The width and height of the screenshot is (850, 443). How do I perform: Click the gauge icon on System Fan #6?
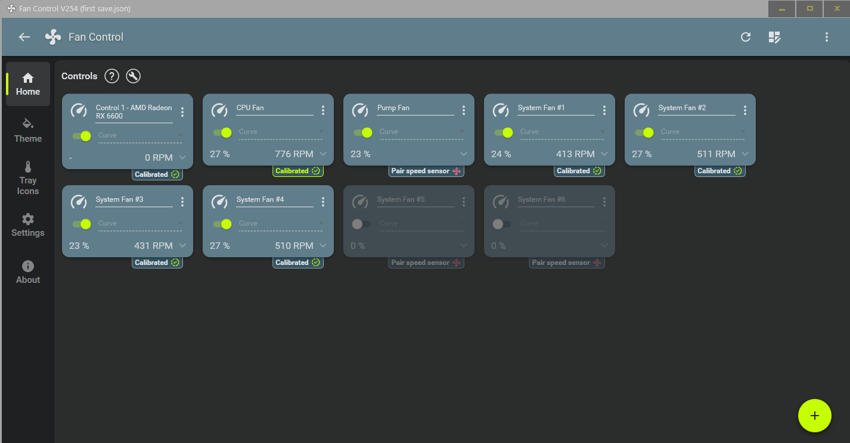point(501,202)
